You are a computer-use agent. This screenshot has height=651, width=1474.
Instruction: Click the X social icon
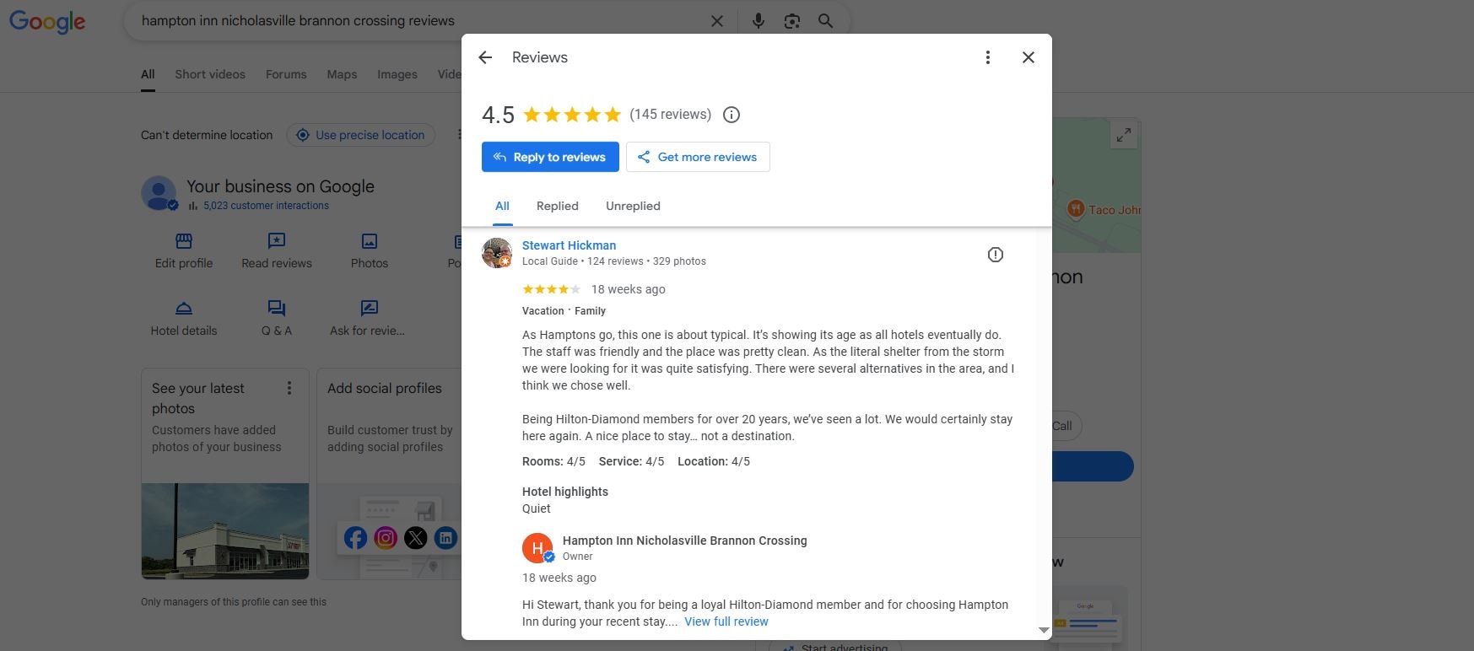tap(416, 537)
